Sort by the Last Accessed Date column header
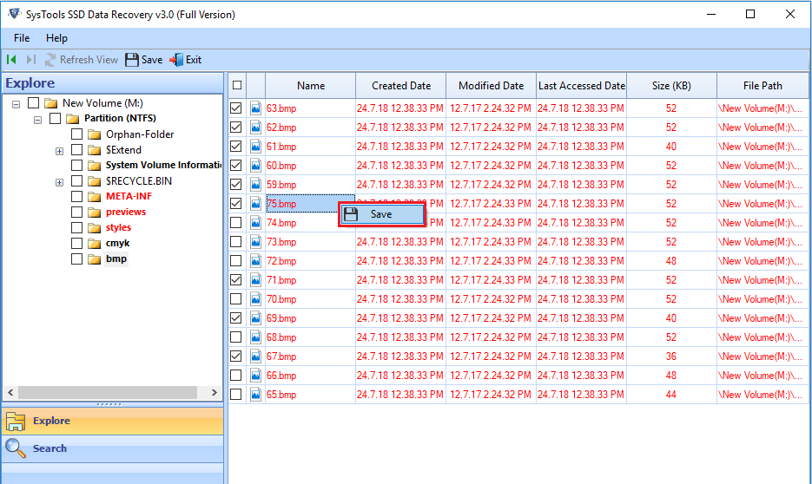Viewport: 812px width, 484px height. 582,85
